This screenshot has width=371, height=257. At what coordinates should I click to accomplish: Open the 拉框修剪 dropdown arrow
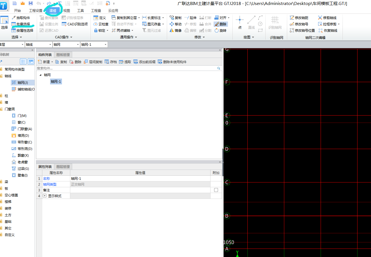click(x=339, y=24)
